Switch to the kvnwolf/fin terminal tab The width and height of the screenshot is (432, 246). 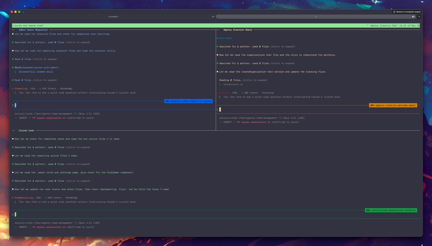point(113,17)
